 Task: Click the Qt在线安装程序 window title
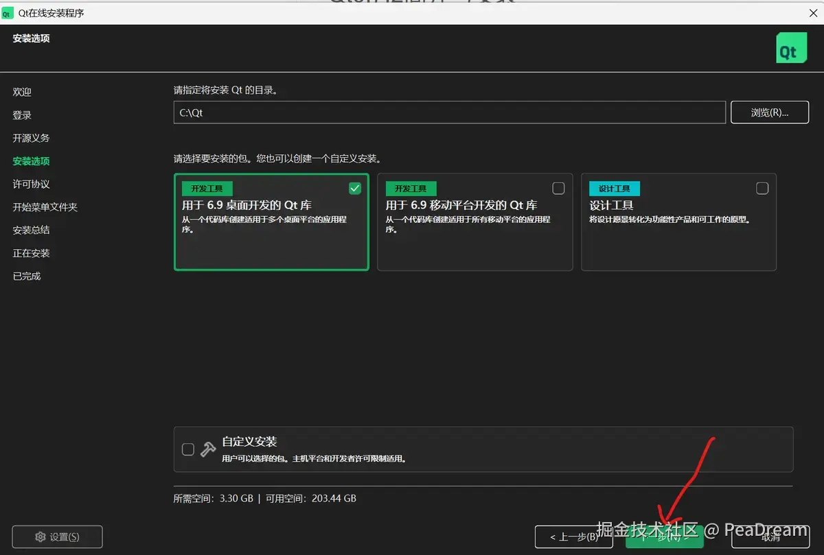pos(51,13)
